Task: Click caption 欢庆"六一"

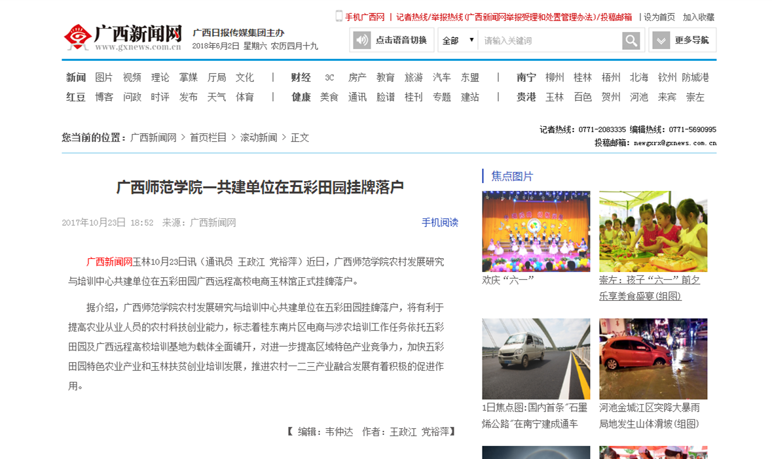Action: tap(507, 280)
